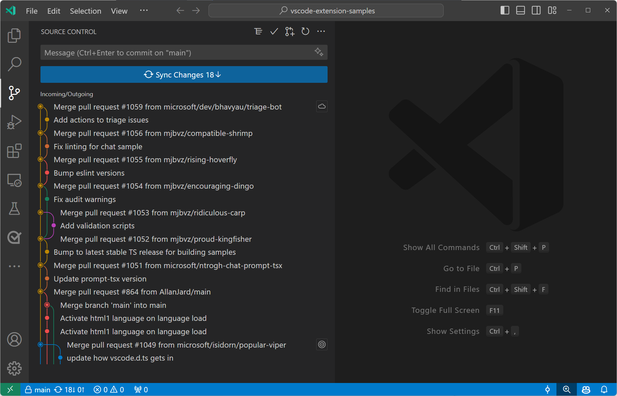Open the Testing flask view
The height and width of the screenshot is (396, 617).
[14, 209]
